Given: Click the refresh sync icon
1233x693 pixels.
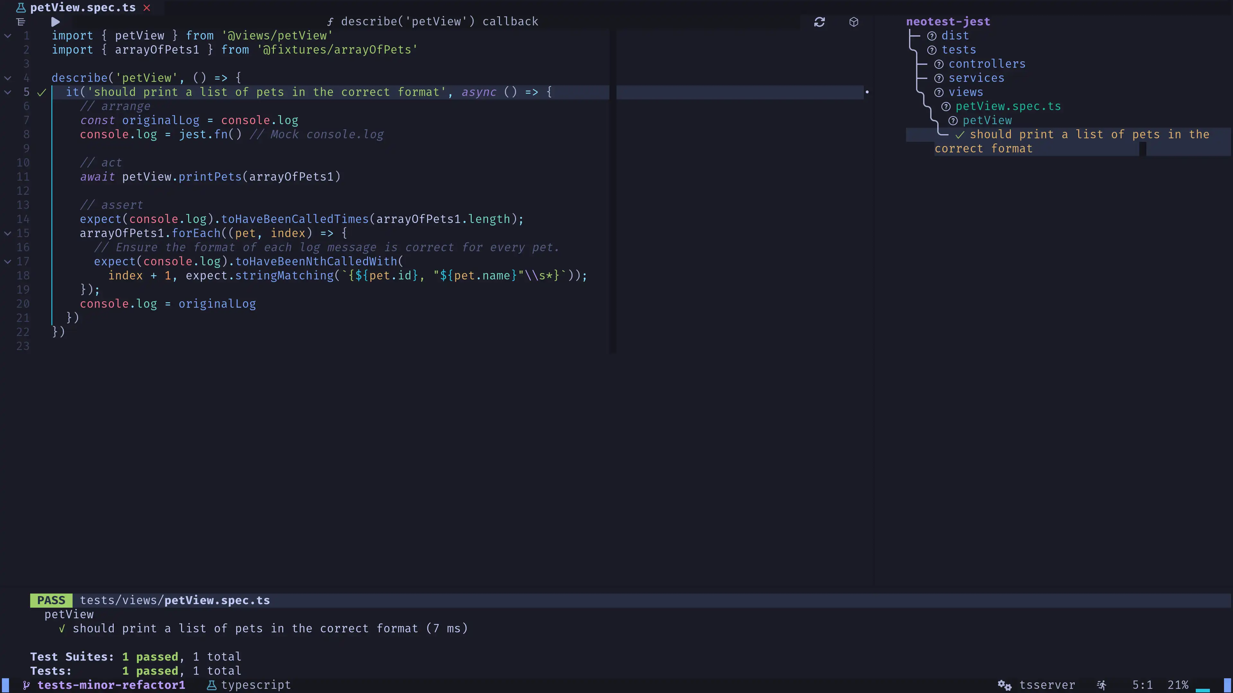Looking at the screenshot, I should [x=819, y=22].
